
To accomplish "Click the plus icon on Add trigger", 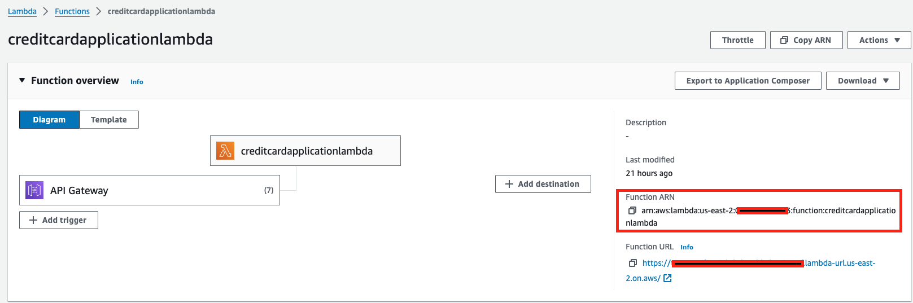I will 33,220.
